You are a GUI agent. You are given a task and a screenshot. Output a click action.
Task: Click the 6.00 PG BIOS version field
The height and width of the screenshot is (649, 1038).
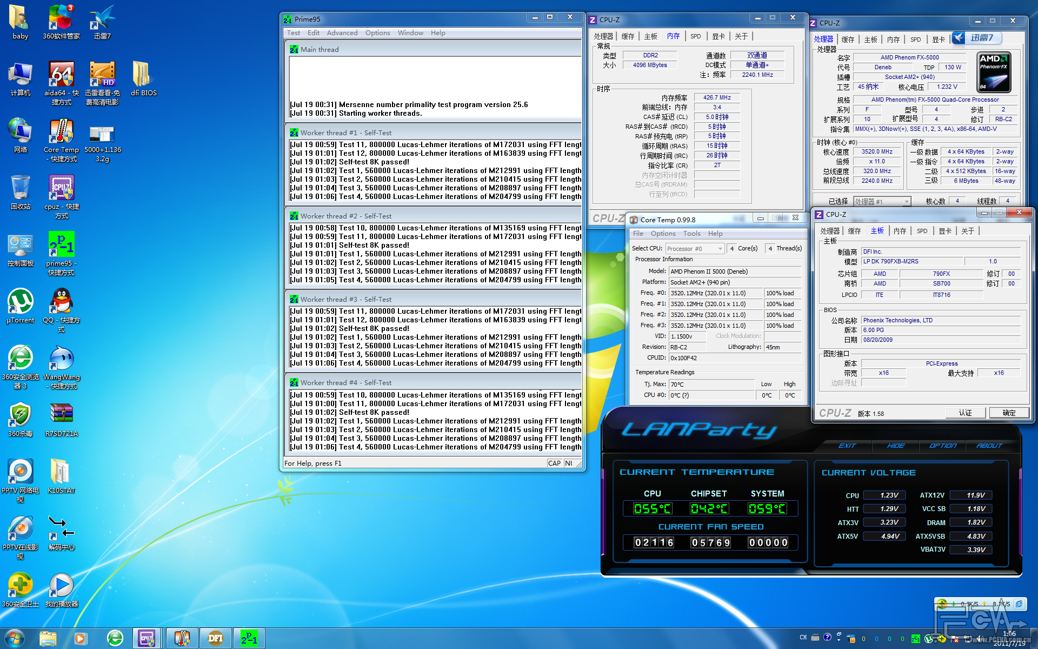tap(941, 330)
